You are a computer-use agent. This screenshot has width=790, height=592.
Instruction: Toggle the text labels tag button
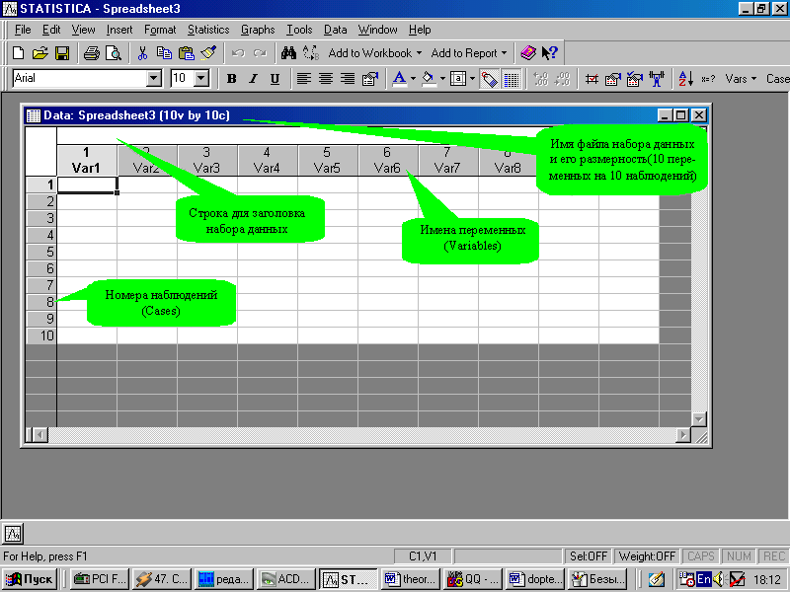pyautogui.click(x=489, y=79)
